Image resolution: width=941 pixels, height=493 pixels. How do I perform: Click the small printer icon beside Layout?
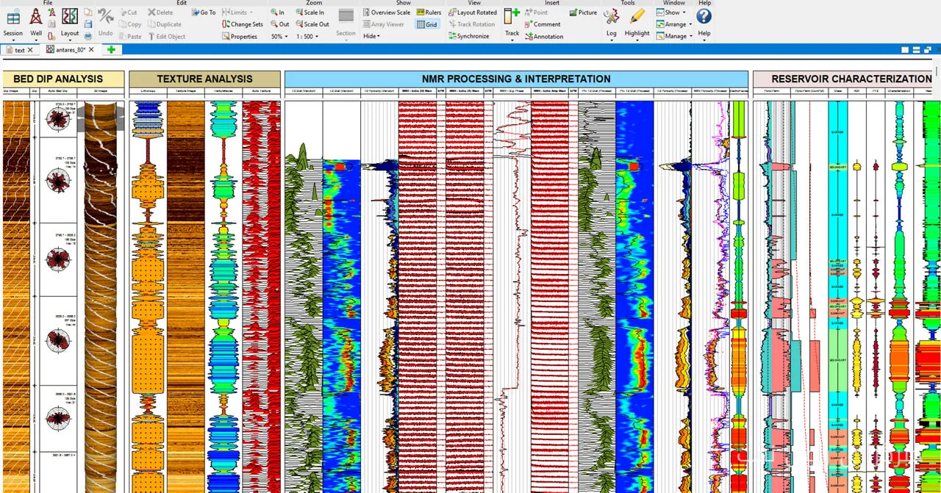87,36
